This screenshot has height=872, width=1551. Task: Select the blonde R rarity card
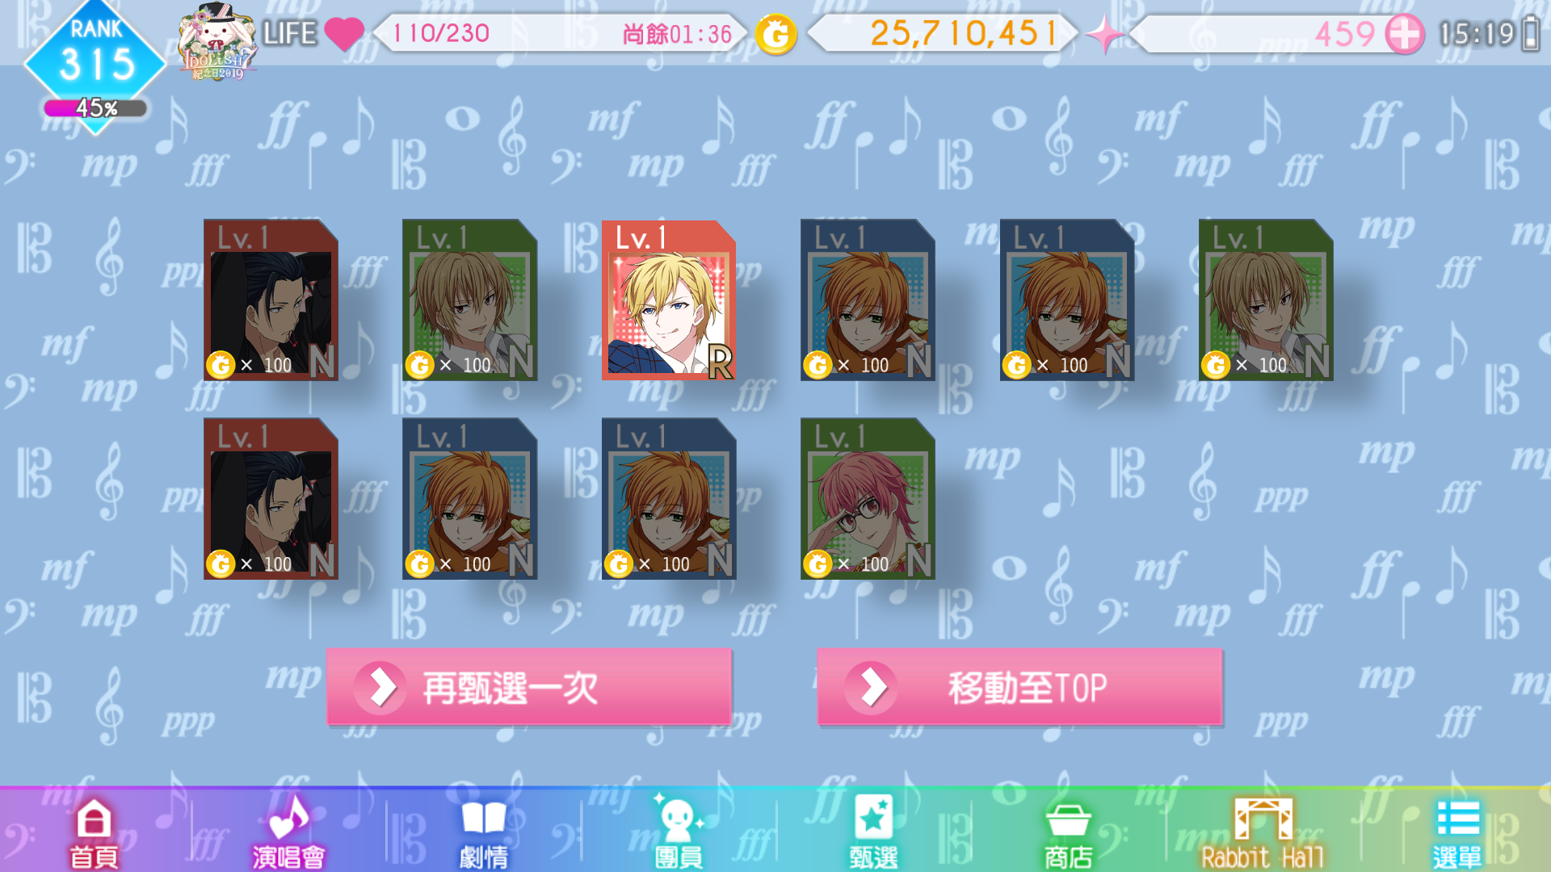pyautogui.click(x=669, y=300)
